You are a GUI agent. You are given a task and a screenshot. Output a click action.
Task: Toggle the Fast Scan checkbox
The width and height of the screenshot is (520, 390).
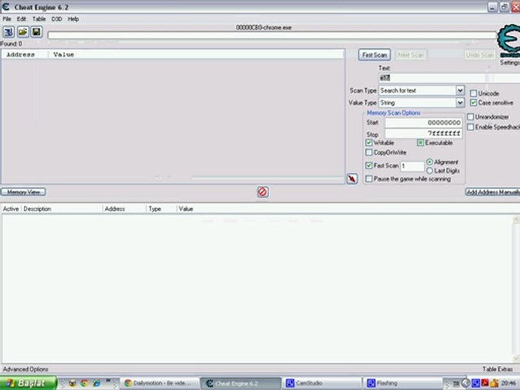pyautogui.click(x=369, y=166)
